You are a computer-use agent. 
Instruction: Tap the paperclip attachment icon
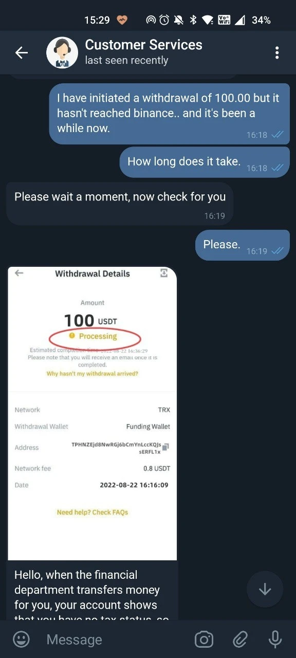(240, 639)
